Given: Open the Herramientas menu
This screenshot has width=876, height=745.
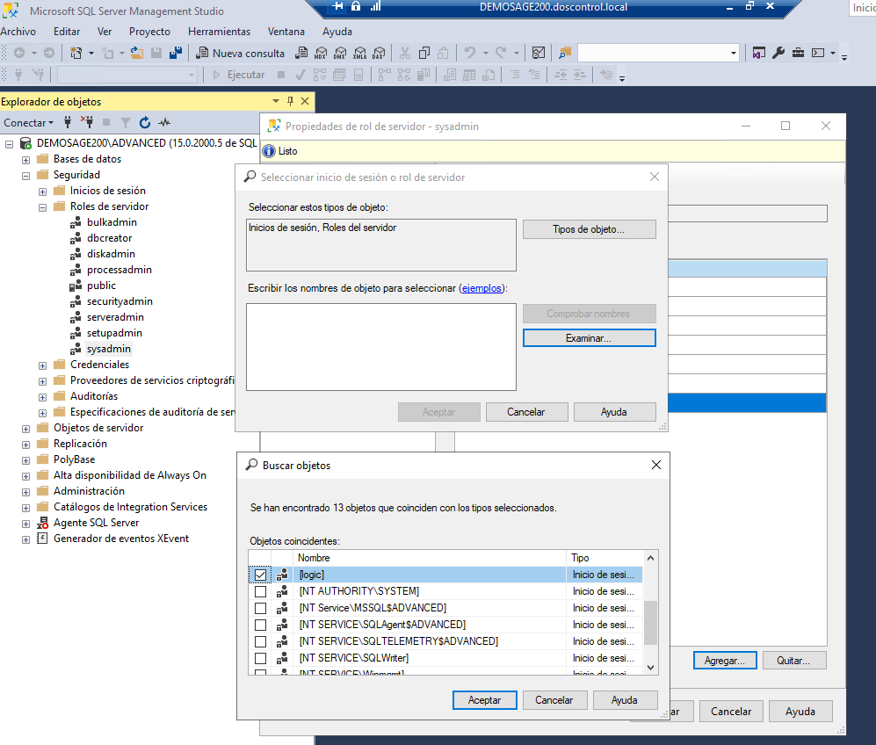Looking at the screenshot, I should (x=219, y=32).
